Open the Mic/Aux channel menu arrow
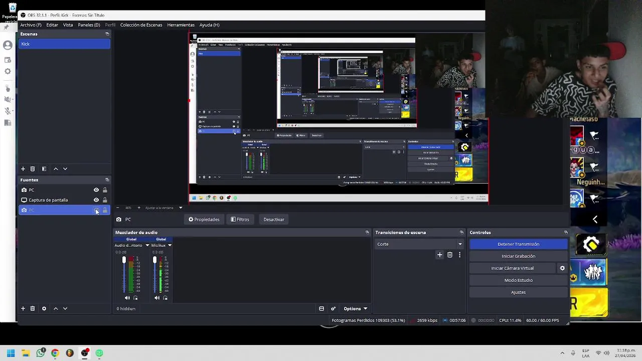Image resolution: width=642 pixels, height=361 pixels. (x=170, y=246)
